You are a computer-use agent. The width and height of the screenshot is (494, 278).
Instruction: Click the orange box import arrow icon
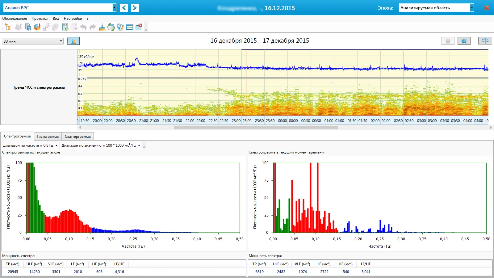click(37, 27)
